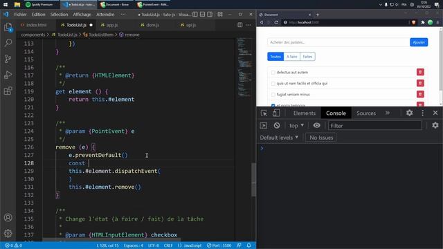Delete the 'quis ut nam facilis' task
Viewport: 443px width, 249px height.
(x=420, y=83)
